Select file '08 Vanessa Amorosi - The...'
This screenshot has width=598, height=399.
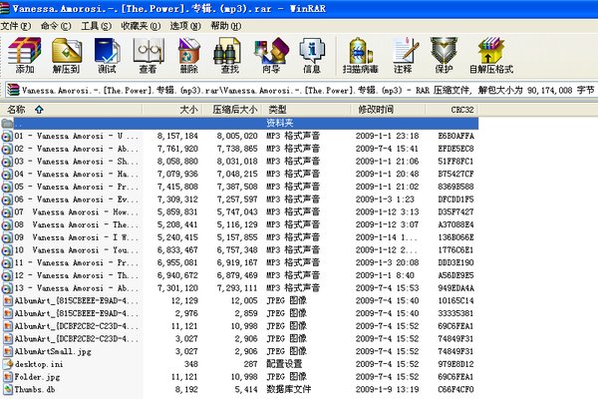(239, 224)
